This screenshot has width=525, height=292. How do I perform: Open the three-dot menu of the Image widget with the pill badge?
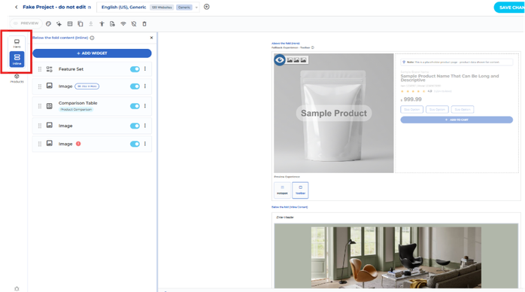(145, 86)
